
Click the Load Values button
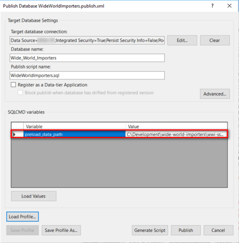[x=34, y=196]
